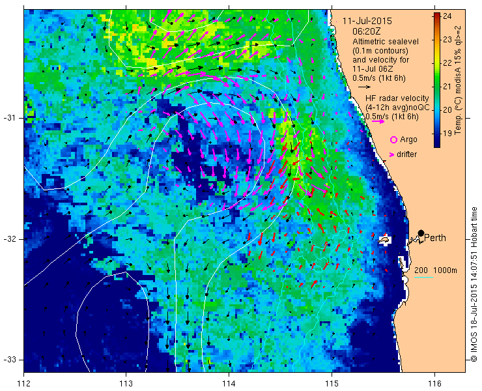482x391 pixels.
Task: Click the latitude '-31' axis label
Action: [x=9, y=118]
